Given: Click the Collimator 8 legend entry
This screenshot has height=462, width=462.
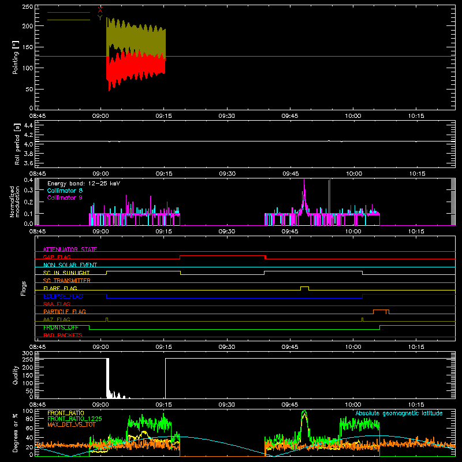Looking at the screenshot, I should click(65, 191).
